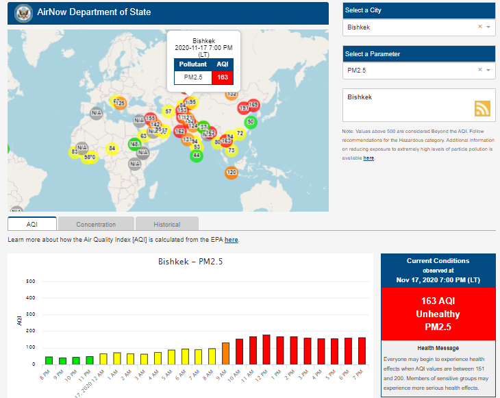Click the red 169 AQI map marker
The height and width of the screenshot is (398, 500).
(253, 105)
